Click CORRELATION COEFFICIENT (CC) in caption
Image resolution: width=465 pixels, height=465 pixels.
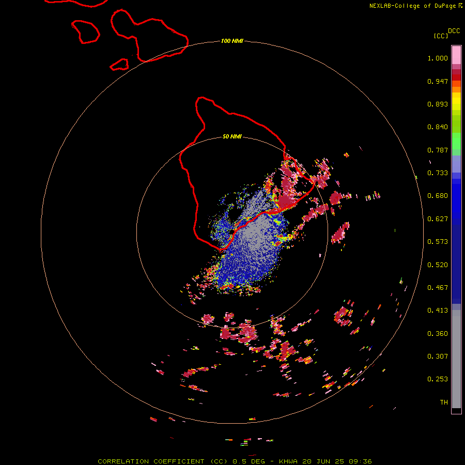(x=163, y=461)
